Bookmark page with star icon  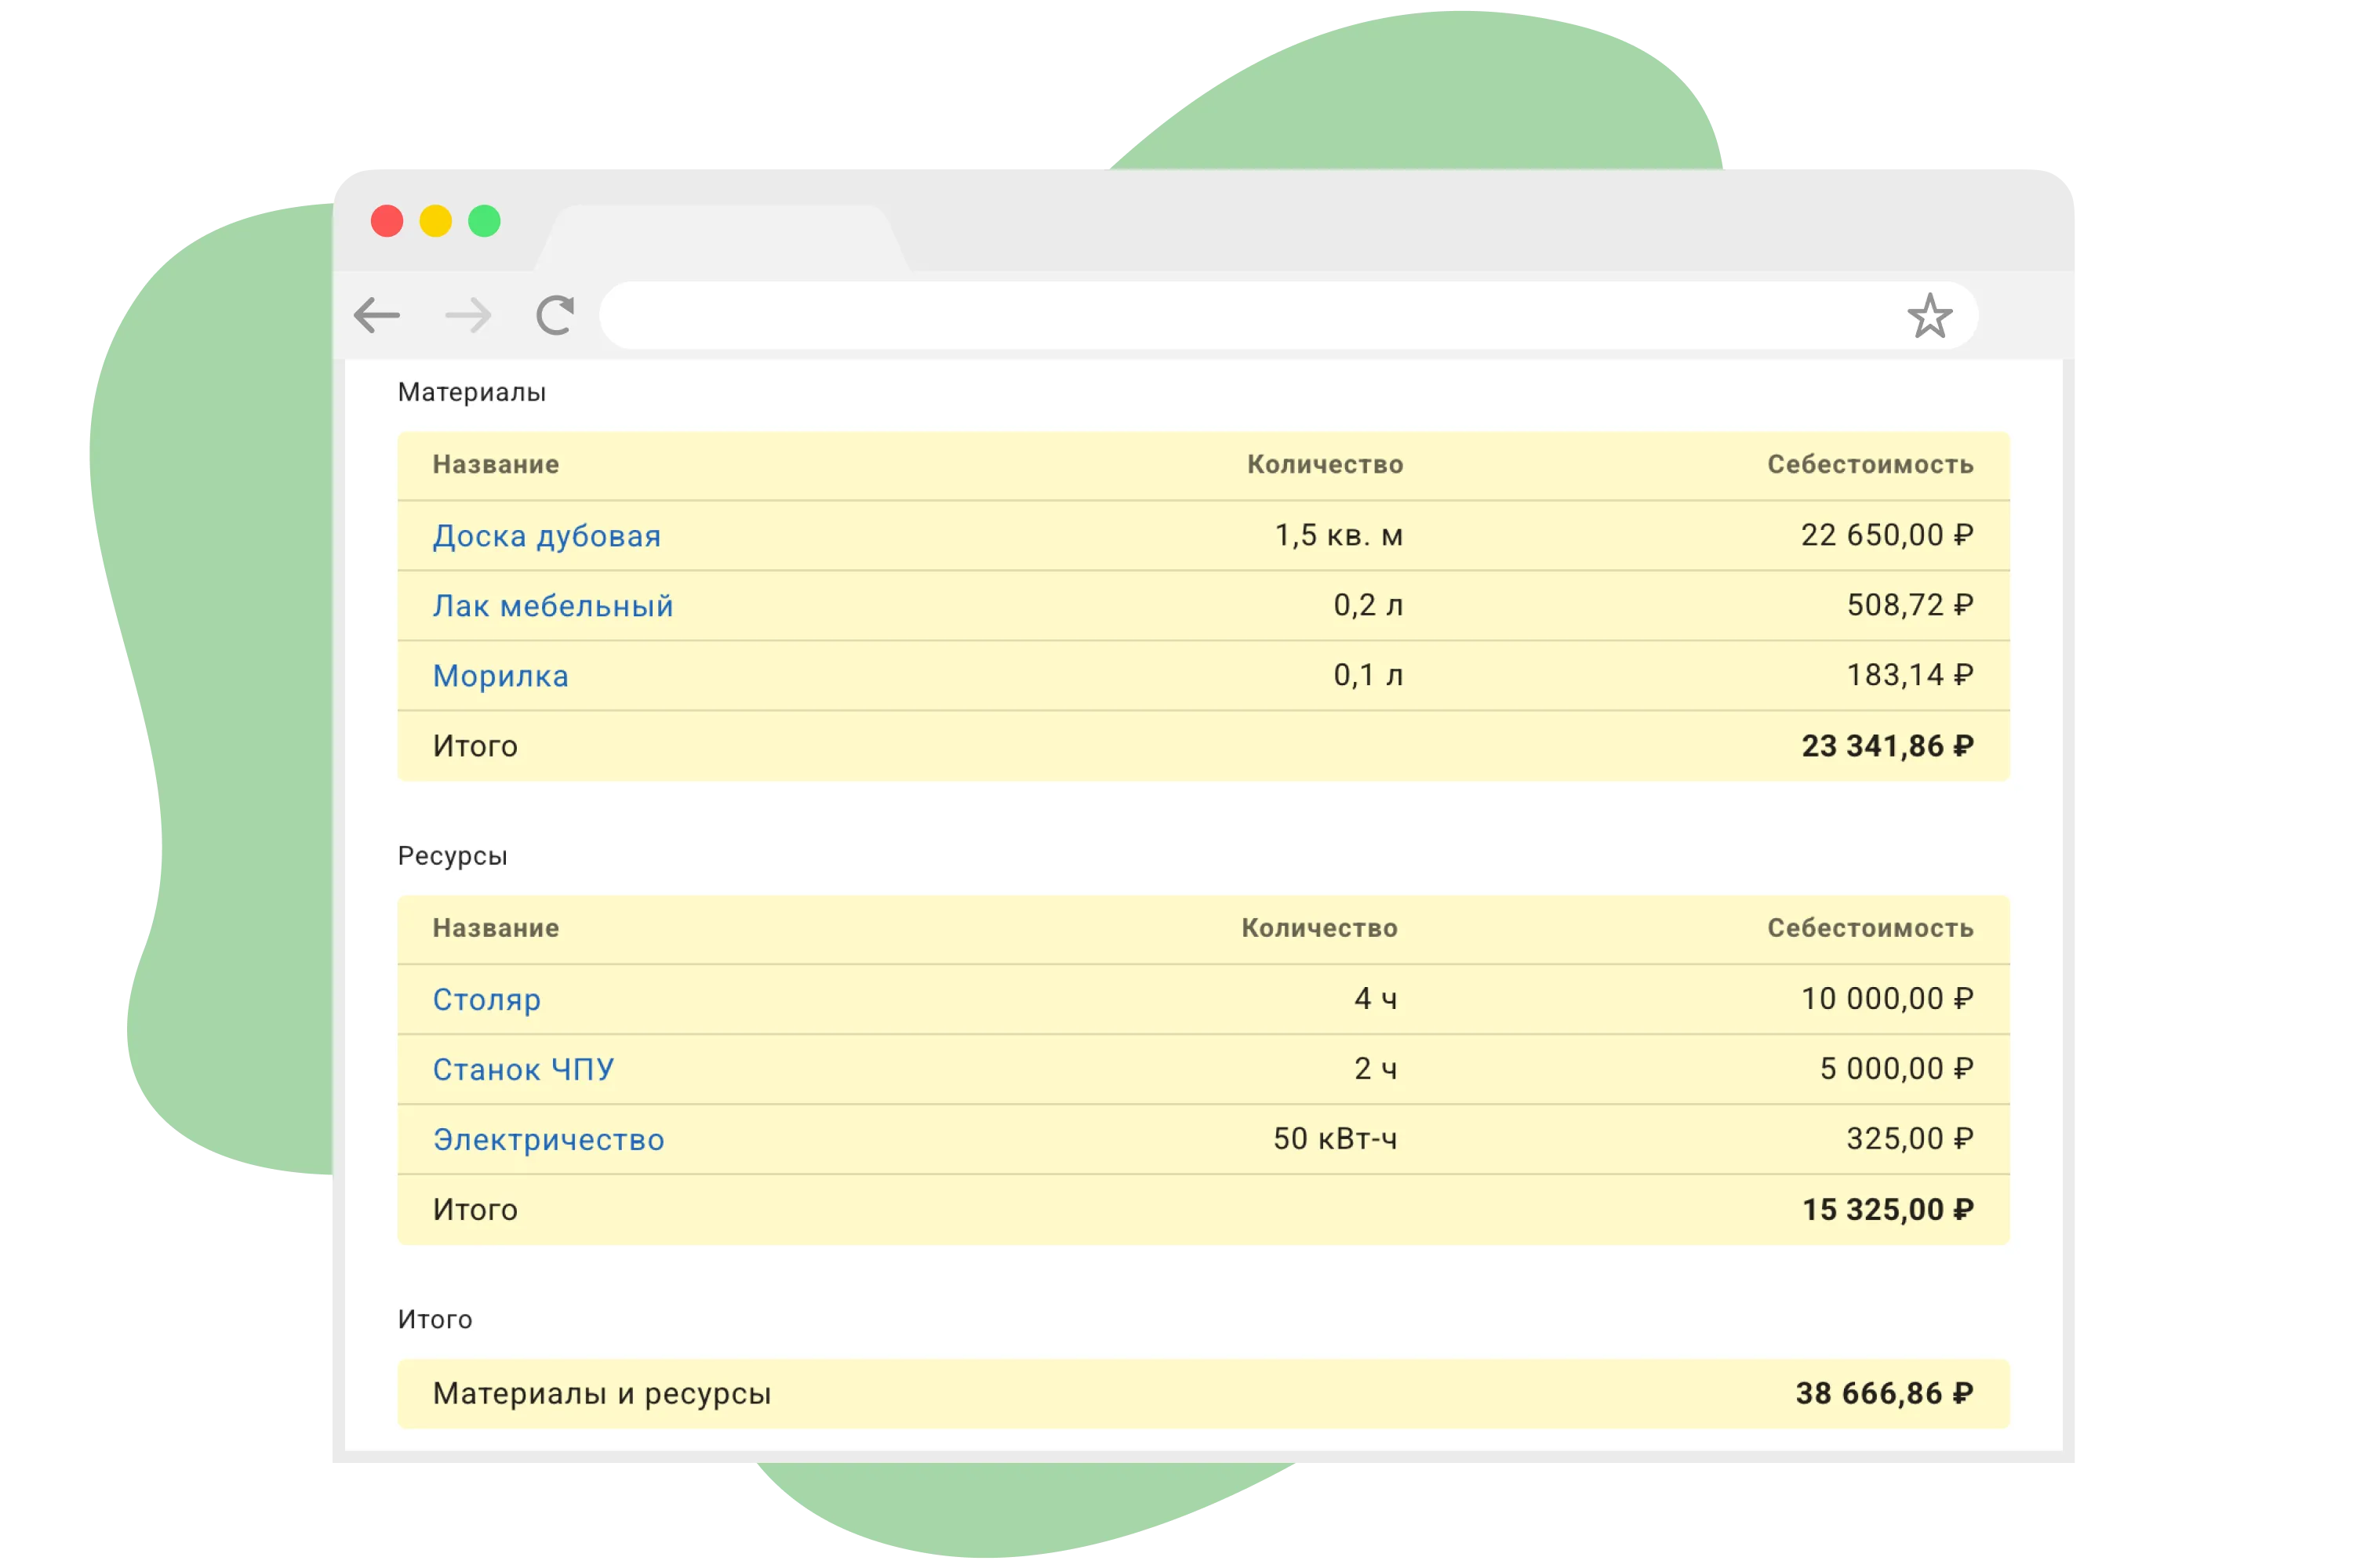pyautogui.click(x=1929, y=316)
